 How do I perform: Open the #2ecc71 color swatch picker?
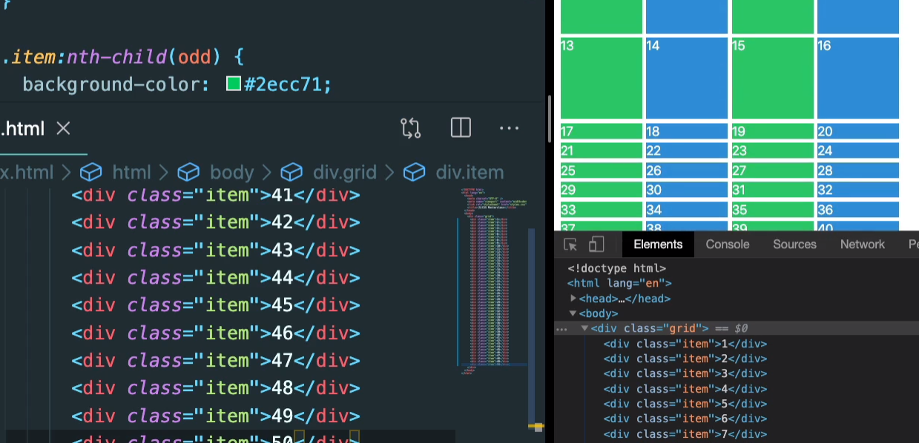pyautogui.click(x=234, y=84)
